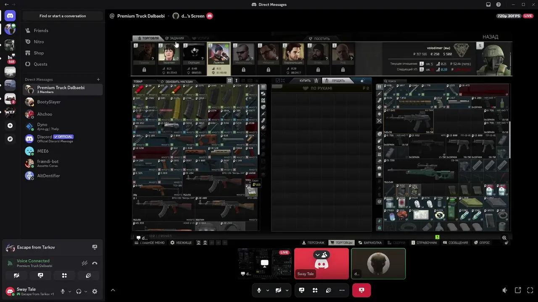Collapse the participants strip with the up chevron
538x302 pixels.
(113, 290)
